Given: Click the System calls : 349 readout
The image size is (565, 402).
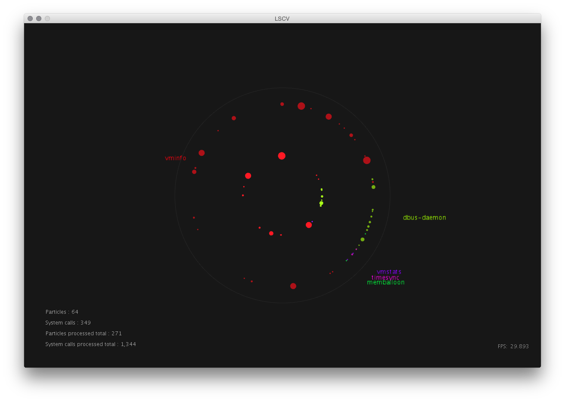Looking at the screenshot, I should coord(68,322).
